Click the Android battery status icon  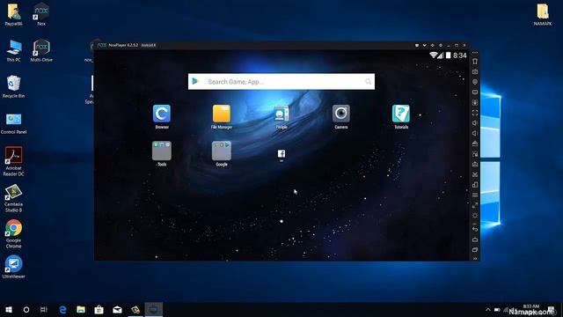click(448, 55)
